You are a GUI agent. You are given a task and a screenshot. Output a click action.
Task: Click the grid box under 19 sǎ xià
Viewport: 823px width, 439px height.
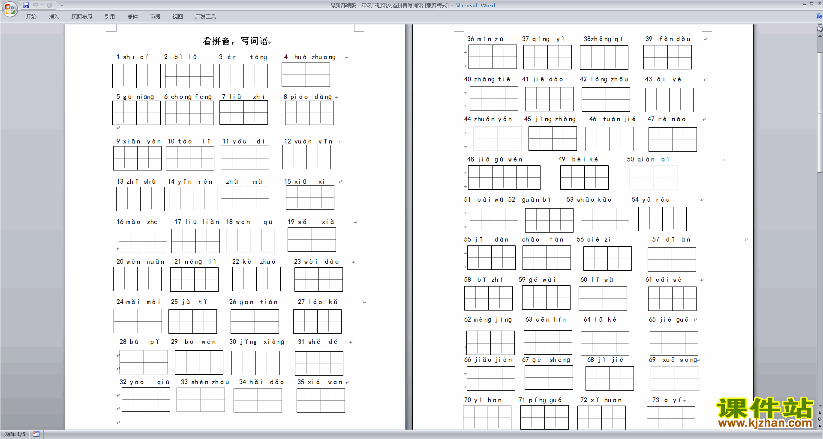click(312, 239)
